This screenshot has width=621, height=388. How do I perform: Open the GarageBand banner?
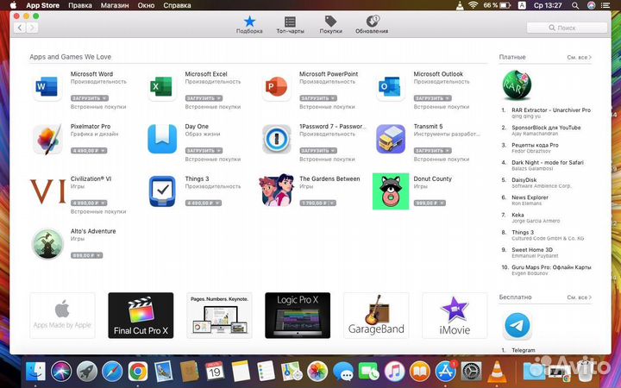[x=376, y=316]
